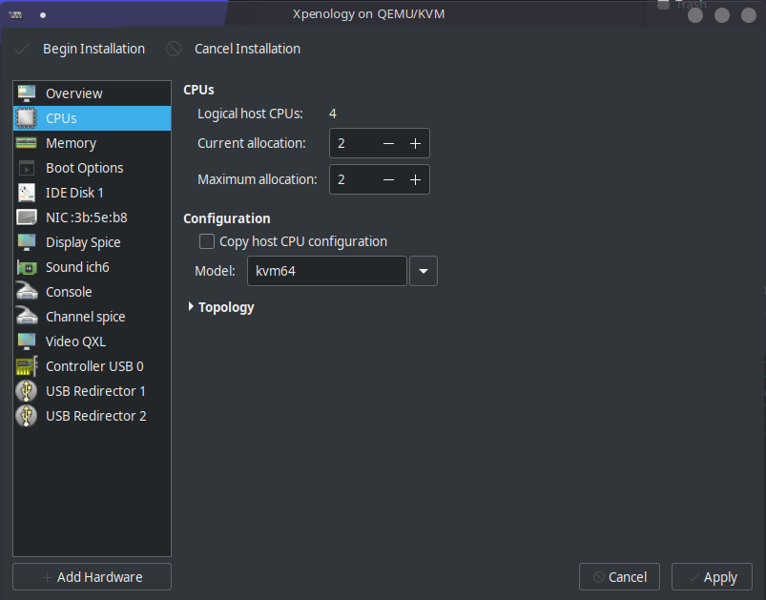Select Overview in the hardware list
The height and width of the screenshot is (600, 766).
[92, 93]
